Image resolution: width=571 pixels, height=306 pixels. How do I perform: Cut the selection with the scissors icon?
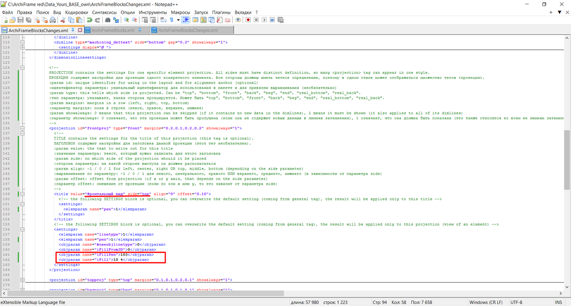point(63,20)
